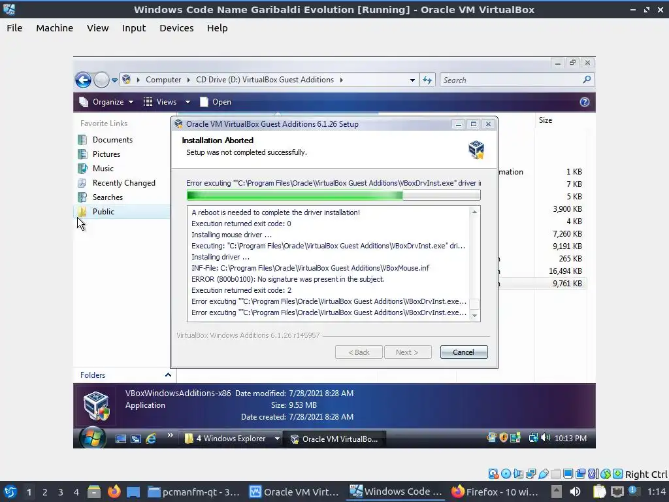Expand the address bar history dropdown
Viewport: 669px width, 502px height.
click(x=412, y=80)
